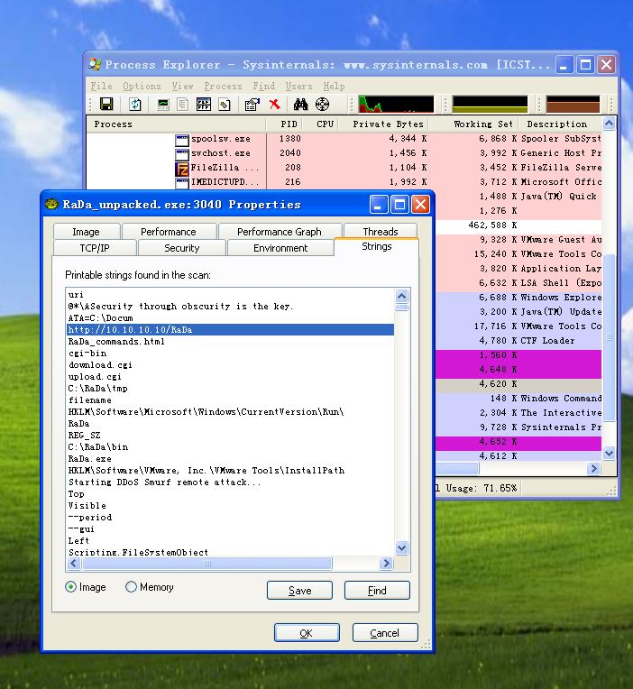Select the Image radio button
This screenshot has height=689, width=633.
point(70,586)
